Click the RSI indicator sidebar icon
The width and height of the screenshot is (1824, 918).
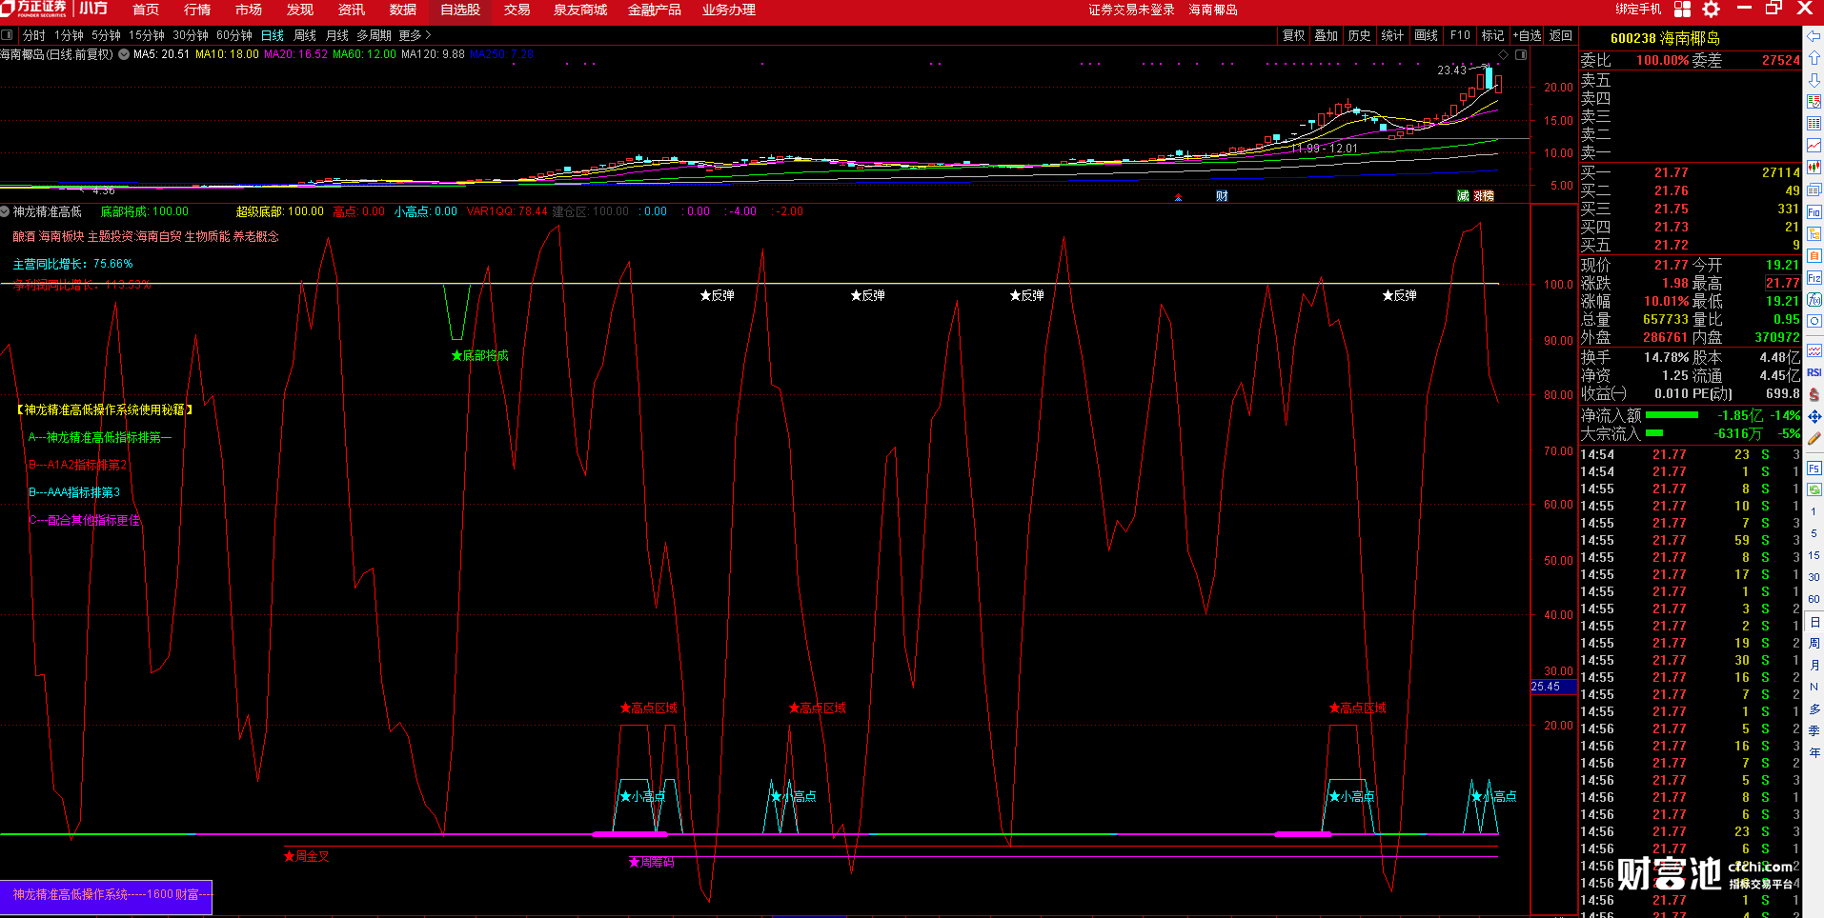tap(1814, 372)
